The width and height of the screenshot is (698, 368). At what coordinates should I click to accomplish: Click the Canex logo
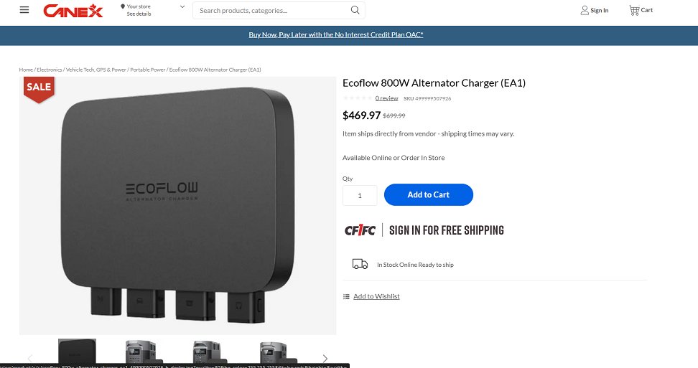pos(73,11)
